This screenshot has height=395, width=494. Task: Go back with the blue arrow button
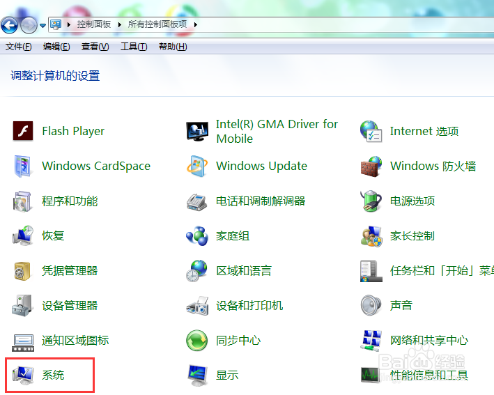click(9, 25)
